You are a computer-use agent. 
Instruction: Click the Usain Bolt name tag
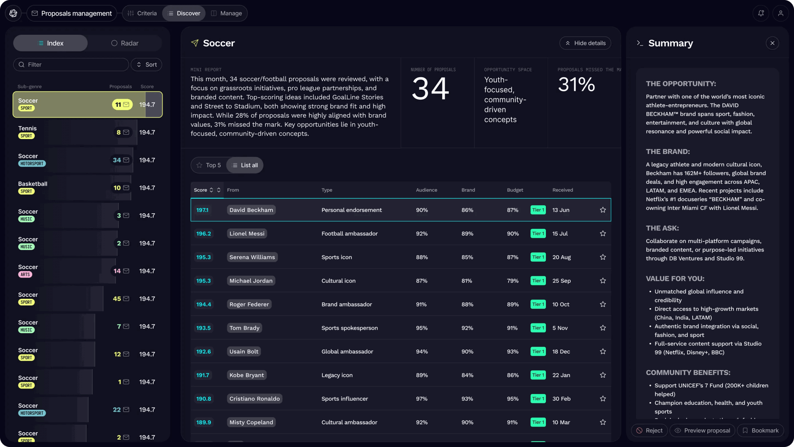(244, 352)
